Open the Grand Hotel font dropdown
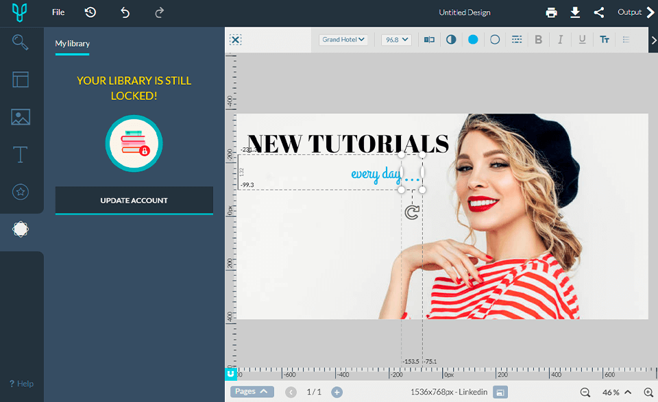Screen dimensions: 658x402 click(343, 39)
